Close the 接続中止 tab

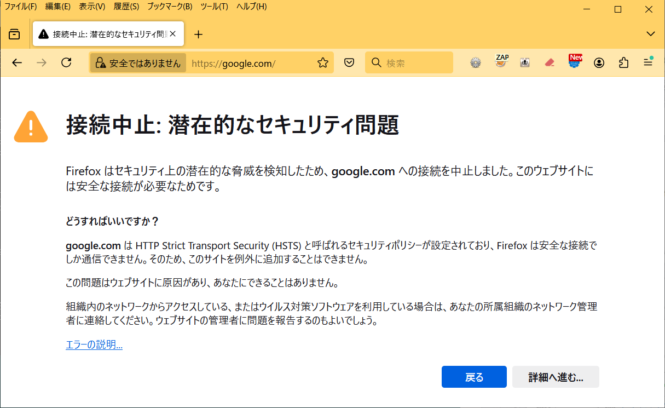173,34
